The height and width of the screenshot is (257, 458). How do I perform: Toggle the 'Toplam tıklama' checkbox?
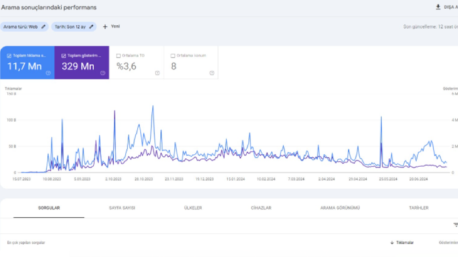[x=9, y=56]
